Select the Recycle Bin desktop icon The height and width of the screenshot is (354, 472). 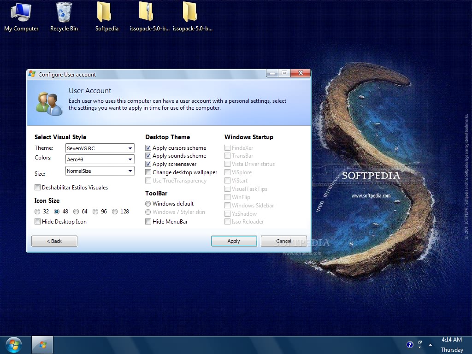click(x=64, y=17)
